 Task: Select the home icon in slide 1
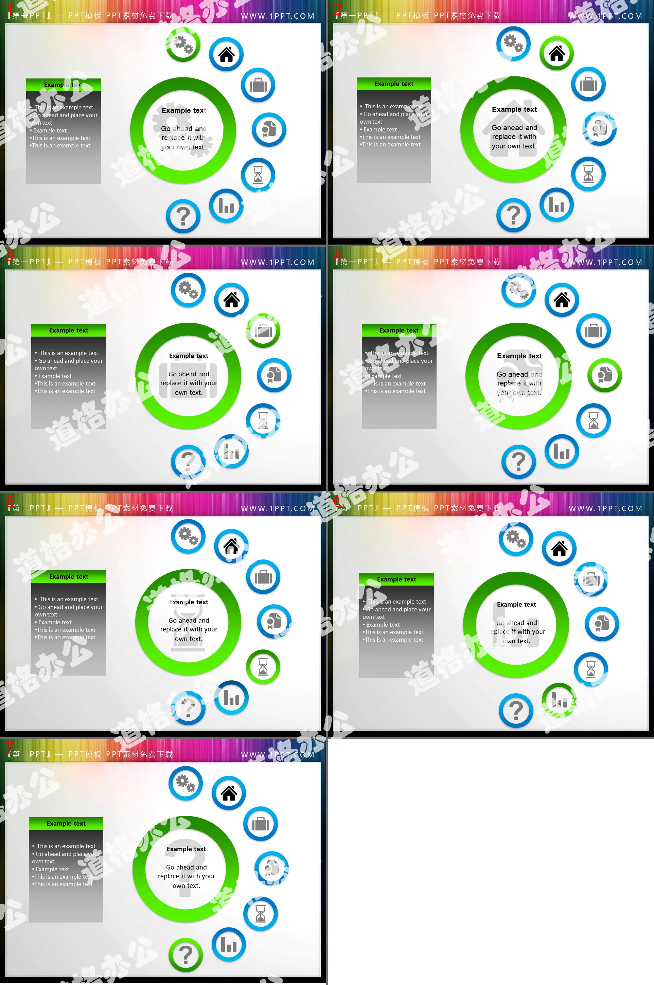coord(226,54)
